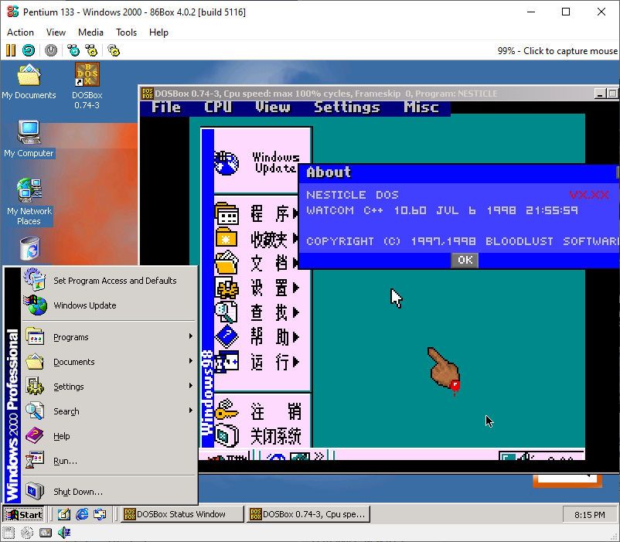This screenshot has height=542, width=620.
Task: Launch Internet Explorer from quick launch
Action: tap(82, 514)
